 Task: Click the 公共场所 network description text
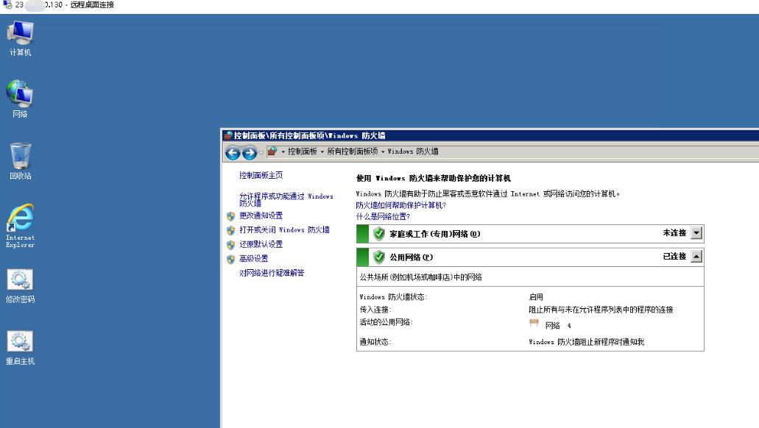[420, 277]
